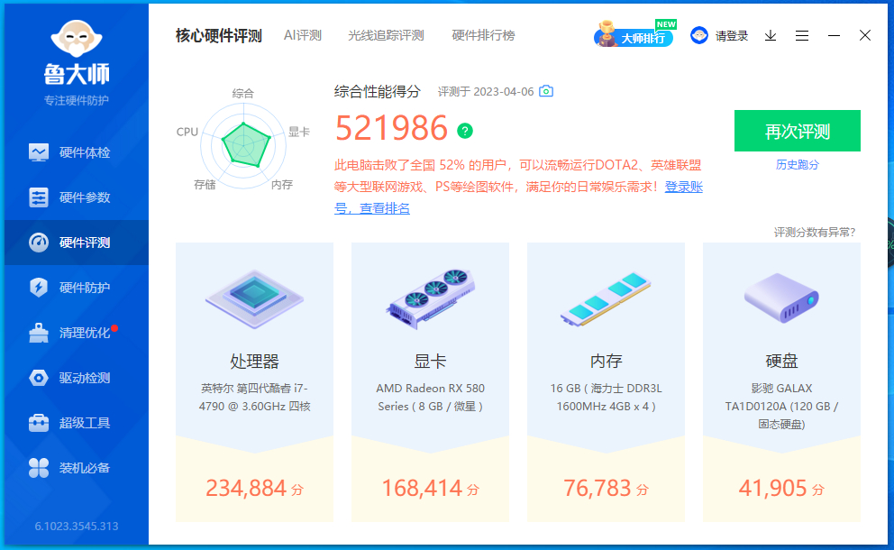Click the 硬件评测 gauge icon
This screenshot has height=550, width=894.
tap(39, 243)
